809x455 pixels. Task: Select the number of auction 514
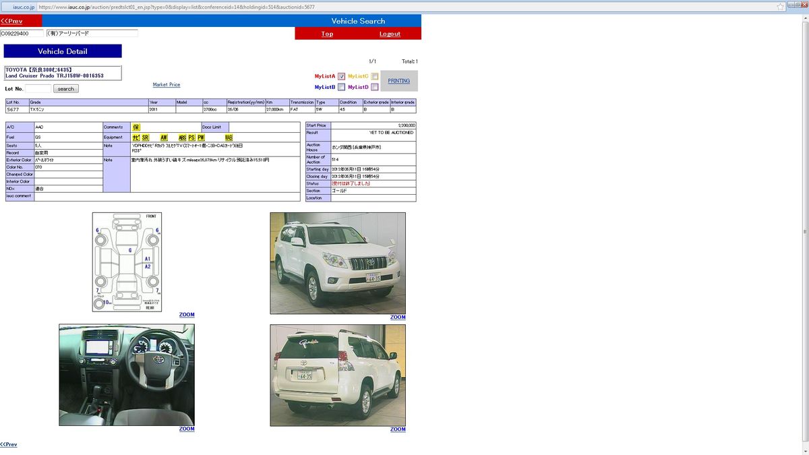[x=336, y=159]
